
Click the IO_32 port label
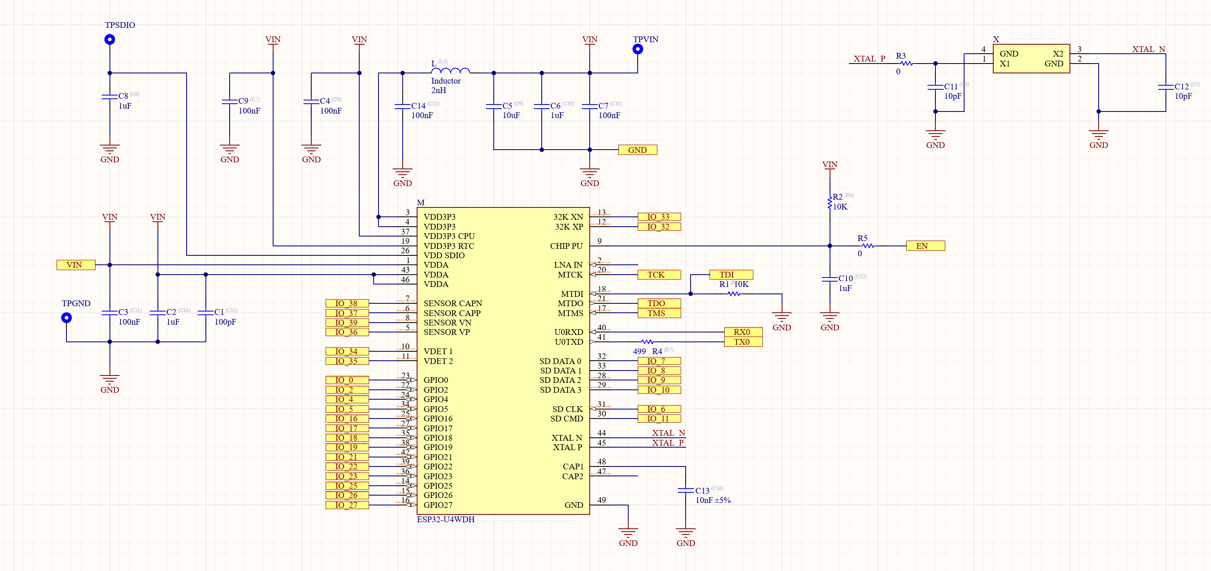659,227
